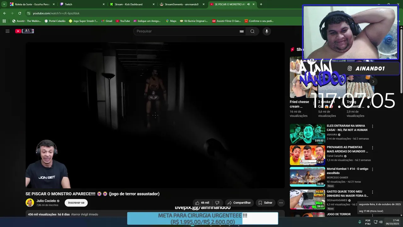This screenshot has height=227, width=403.
Task: Go back with the browser back arrow
Action: pos(4,13)
